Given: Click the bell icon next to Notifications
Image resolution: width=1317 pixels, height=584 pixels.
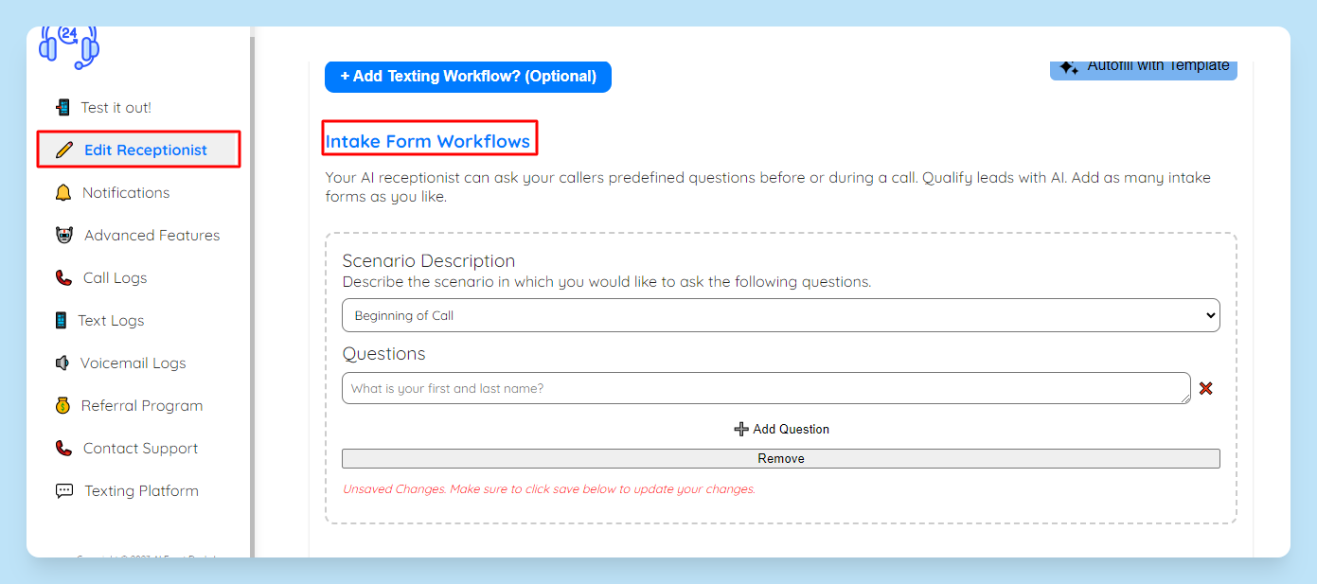Looking at the screenshot, I should pyautogui.click(x=63, y=192).
